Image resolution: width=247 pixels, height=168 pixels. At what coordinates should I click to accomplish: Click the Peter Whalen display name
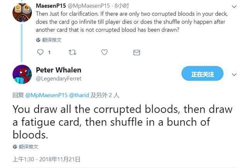58,70
